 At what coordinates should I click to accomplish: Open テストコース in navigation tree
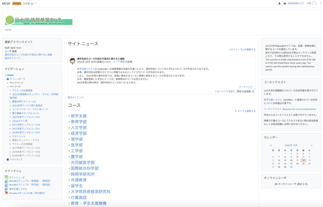[x=19, y=136]
